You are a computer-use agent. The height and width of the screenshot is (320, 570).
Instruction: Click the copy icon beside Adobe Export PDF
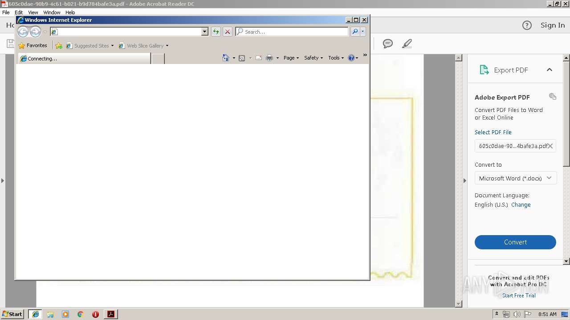553,96
